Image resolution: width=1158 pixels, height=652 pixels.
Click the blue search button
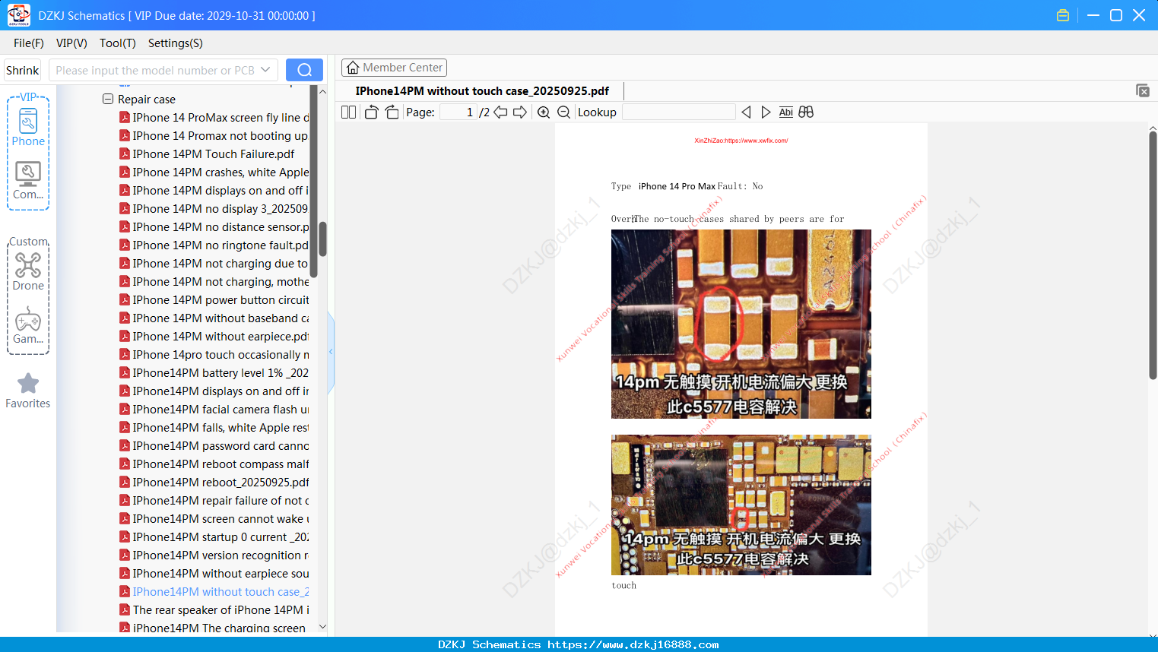pos(304,70)
